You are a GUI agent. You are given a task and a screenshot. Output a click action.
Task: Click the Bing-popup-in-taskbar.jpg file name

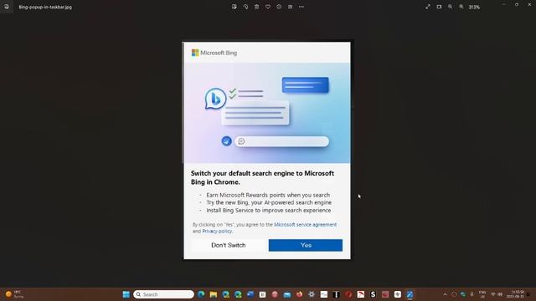tap(45, 8)
